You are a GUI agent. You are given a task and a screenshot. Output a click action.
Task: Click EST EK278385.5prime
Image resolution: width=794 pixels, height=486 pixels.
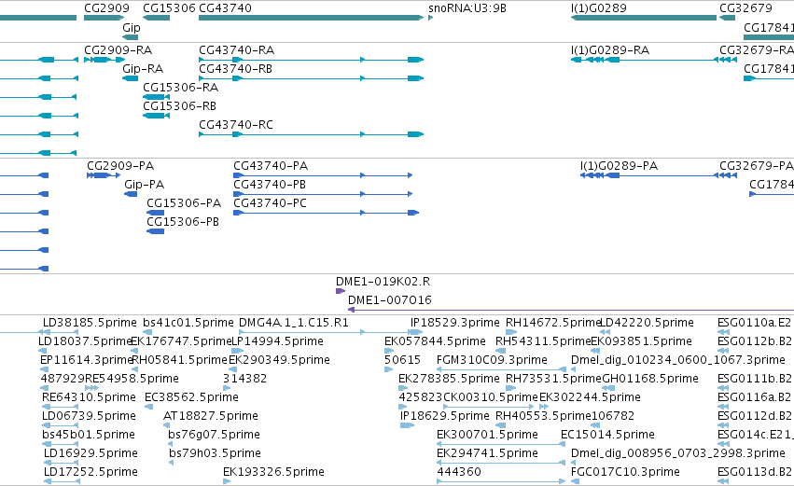449,379
